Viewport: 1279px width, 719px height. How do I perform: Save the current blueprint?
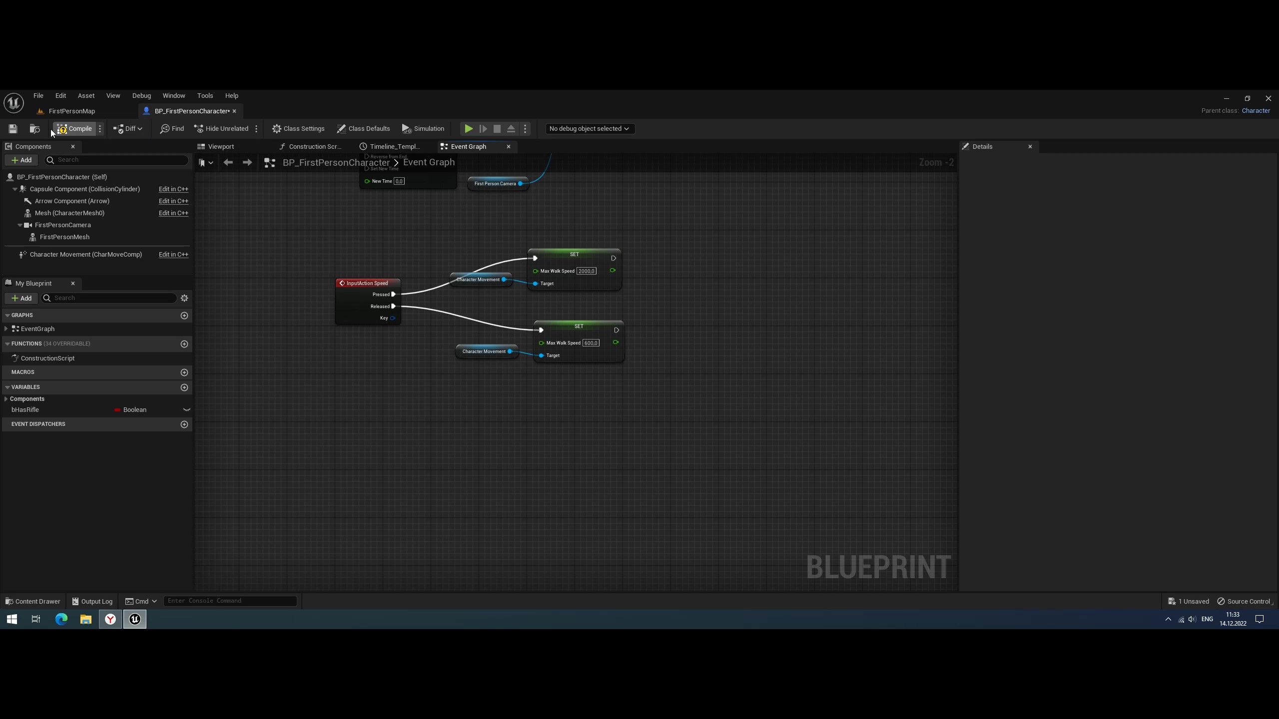tap(12, 128)
